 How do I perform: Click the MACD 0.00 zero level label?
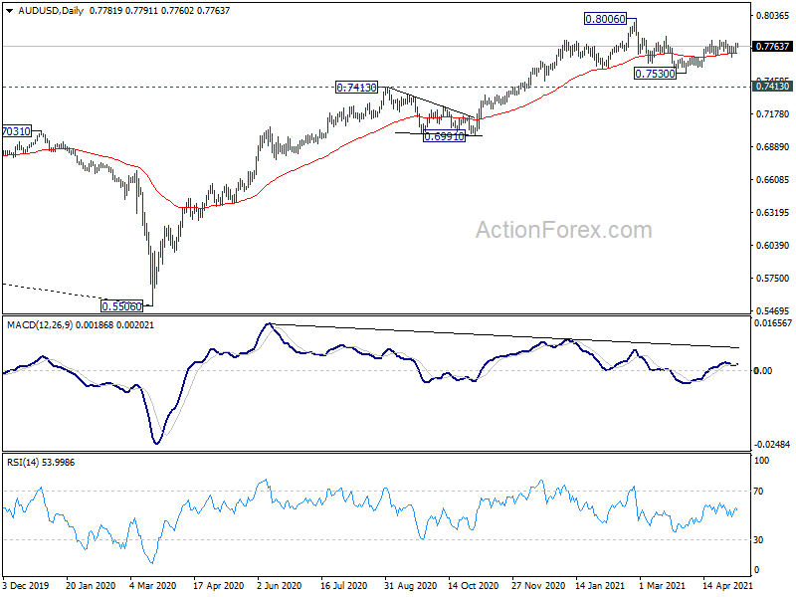click(763, 370)
